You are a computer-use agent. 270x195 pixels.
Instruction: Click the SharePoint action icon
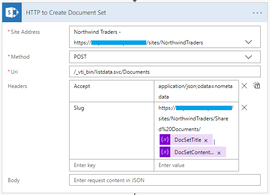[11, 13]
